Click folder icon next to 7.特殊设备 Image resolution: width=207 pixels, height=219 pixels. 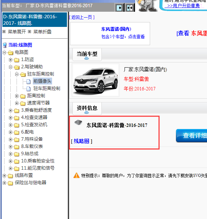tap(17, 140)
